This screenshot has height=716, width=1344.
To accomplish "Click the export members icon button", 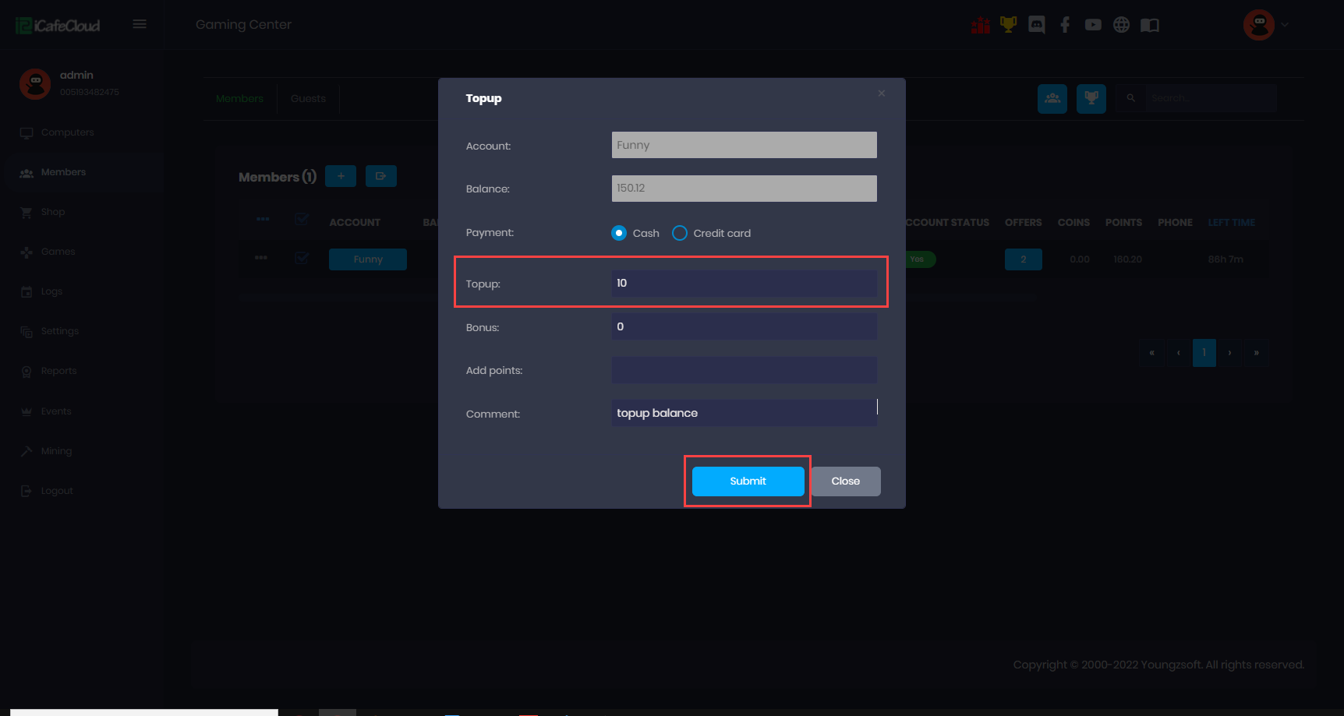I will tap(381, 176).
